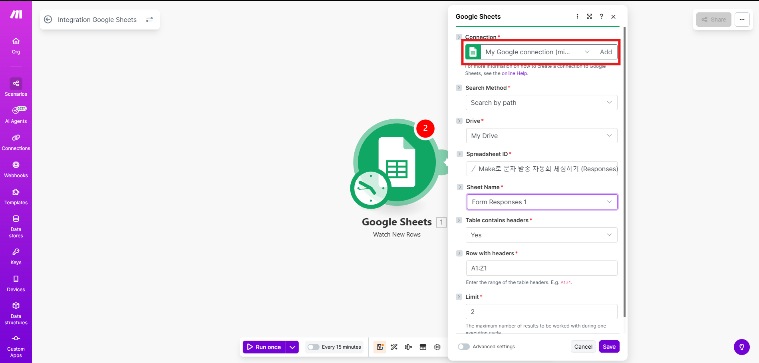Viewport: 759px width, 363px height.
Task: Open Data stores from the sidebar
Action: click(x=16, y=225)
